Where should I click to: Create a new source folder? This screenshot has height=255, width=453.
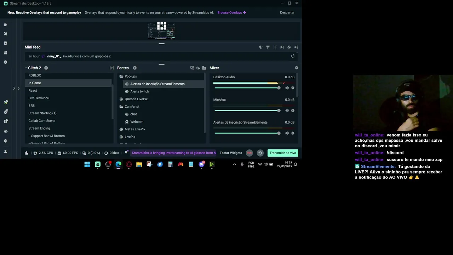click(x=204, y=68)
